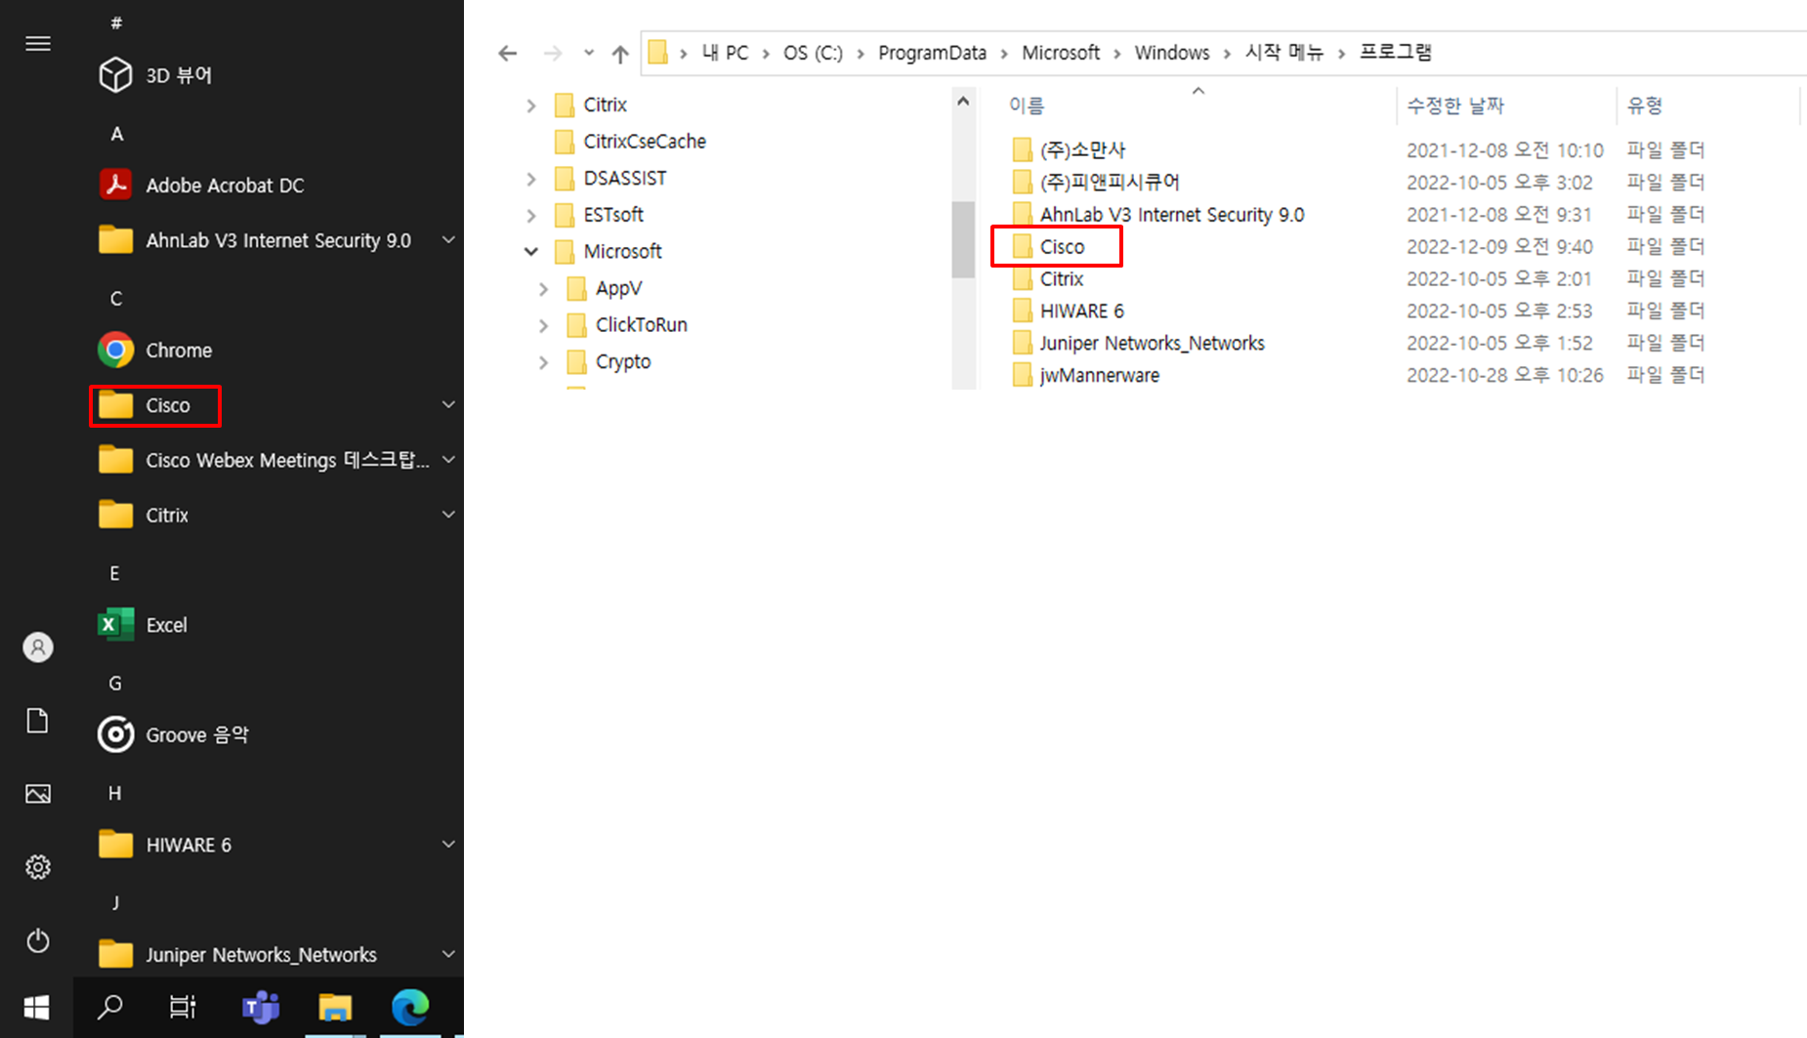
Task: Click OS (C:) breadcrumb
Action: [x=813, y=53]
